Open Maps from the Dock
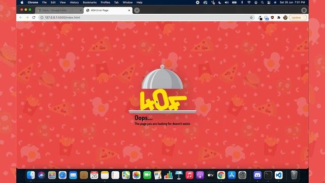The width and height of the screenshot is (325, 183). (x=126, y=175)
